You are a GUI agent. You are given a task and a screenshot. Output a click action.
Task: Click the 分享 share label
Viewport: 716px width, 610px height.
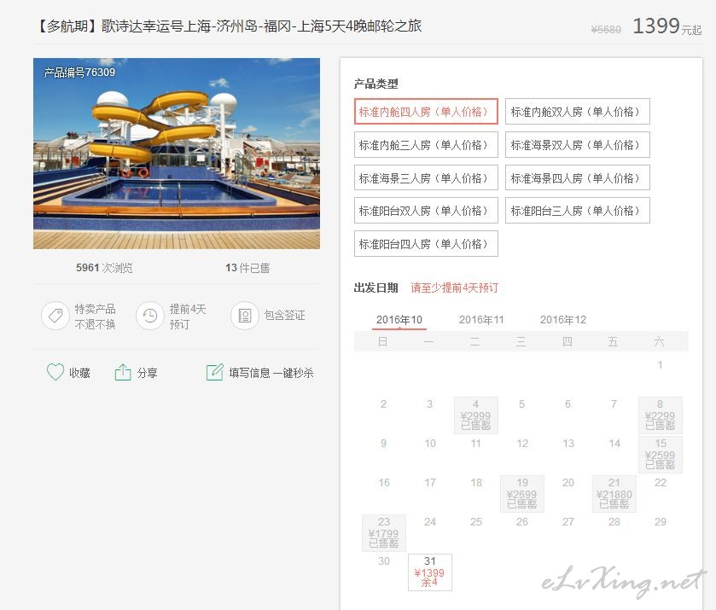point(147,373)
